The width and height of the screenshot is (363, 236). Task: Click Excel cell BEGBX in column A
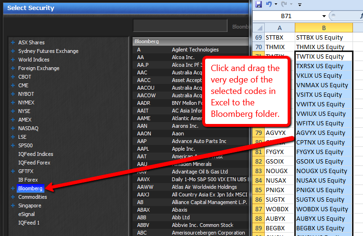pyautogui.click(x=280, y=228)
